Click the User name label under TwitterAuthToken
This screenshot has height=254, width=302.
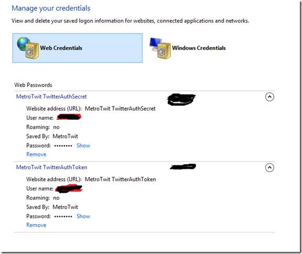40,188
